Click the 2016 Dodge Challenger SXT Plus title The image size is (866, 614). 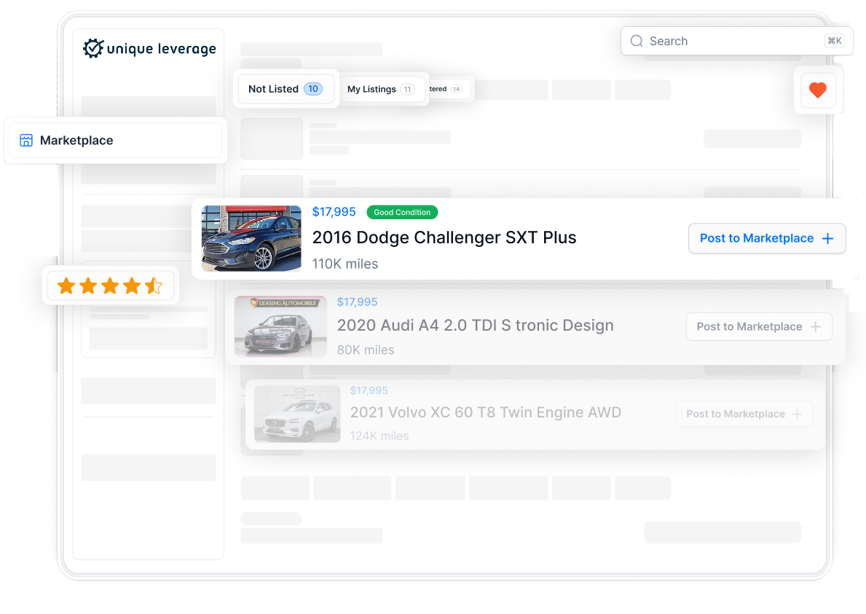(444, 237)
